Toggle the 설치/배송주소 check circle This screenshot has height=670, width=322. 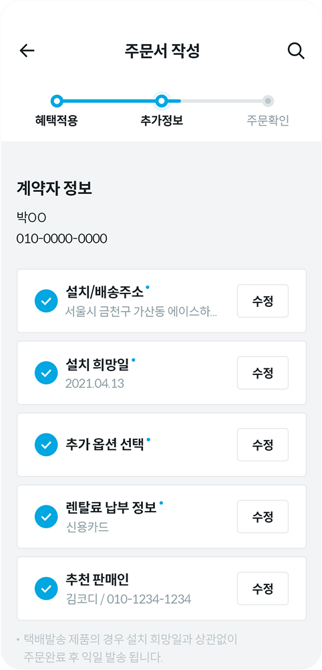pos(46,301)
